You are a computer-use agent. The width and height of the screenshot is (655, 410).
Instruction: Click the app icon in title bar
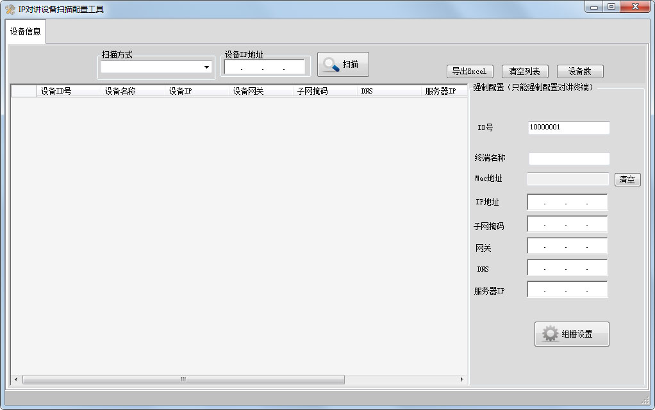coord(10,9)
